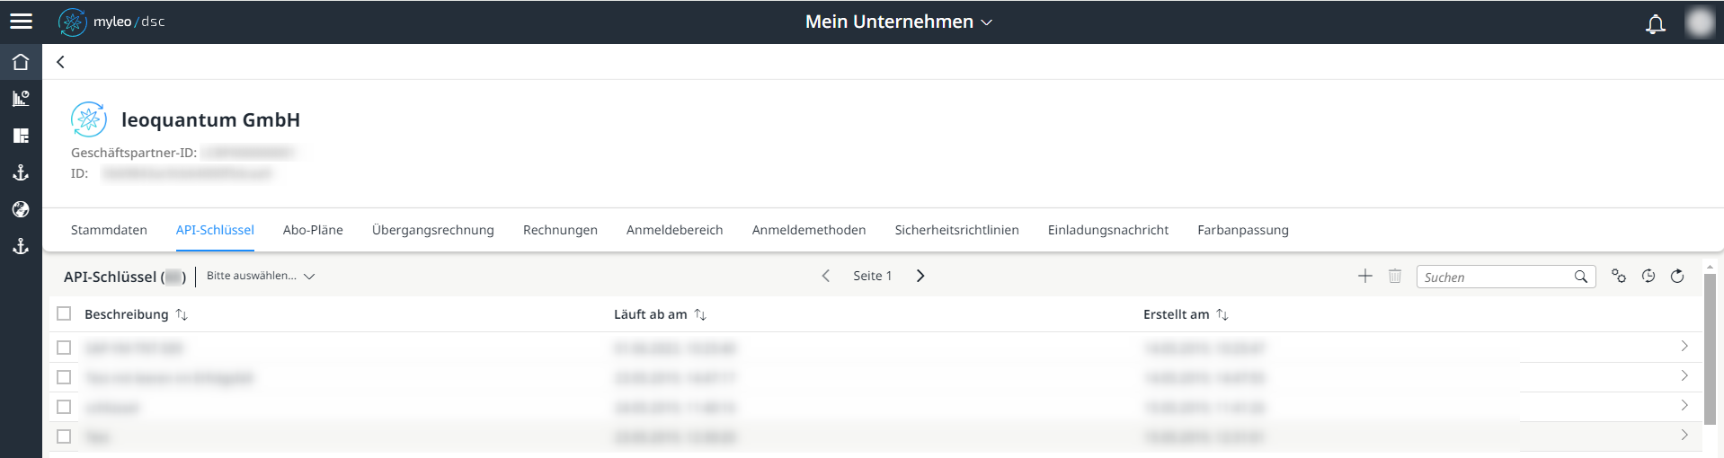
Task: Open the notifications bell
Action: [x=1655, y=23]
